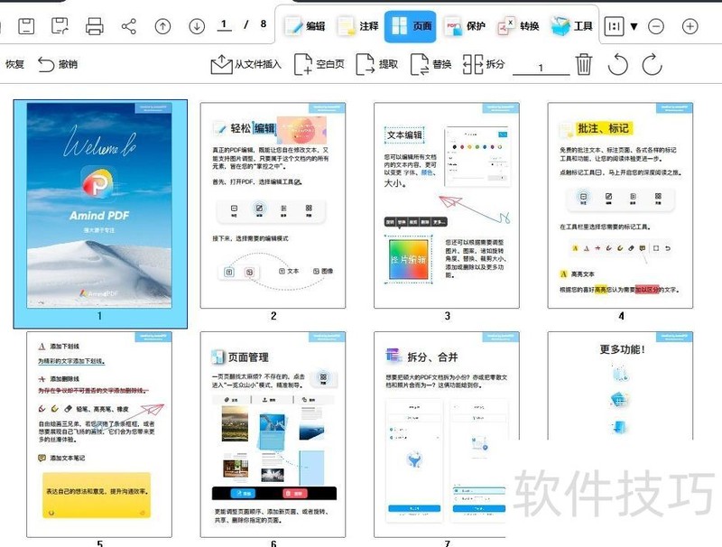
Task: Click the 恢复 (Restore) button
Action: coord(14,65)
